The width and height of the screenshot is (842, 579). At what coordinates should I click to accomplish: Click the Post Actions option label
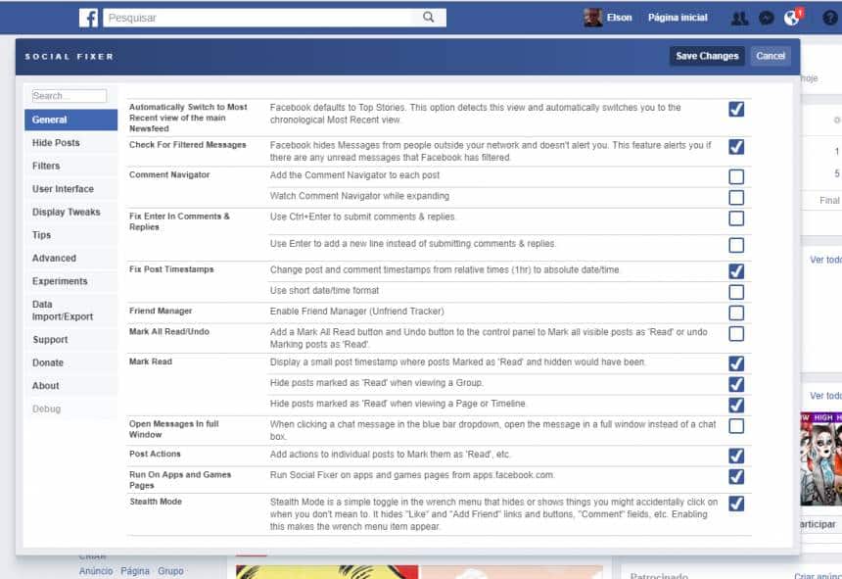(x=155, y=454)
